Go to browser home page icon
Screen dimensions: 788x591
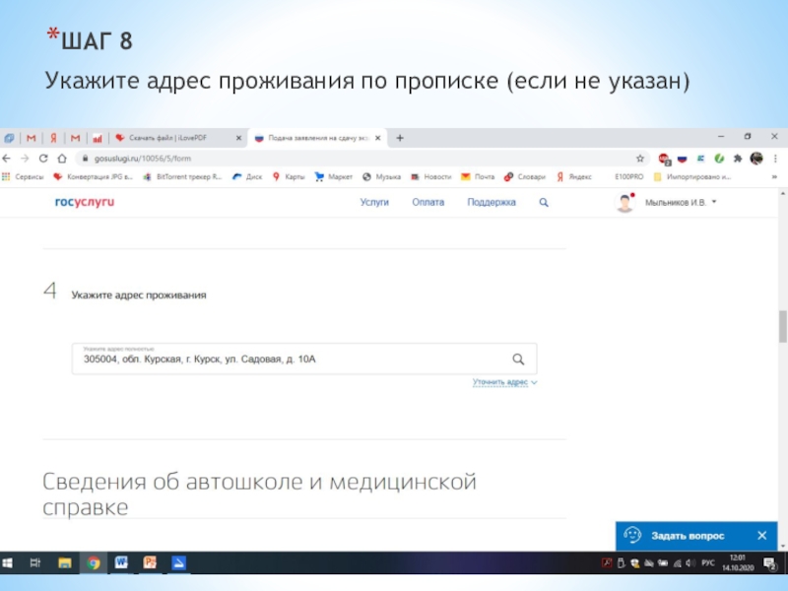(61, 158)
